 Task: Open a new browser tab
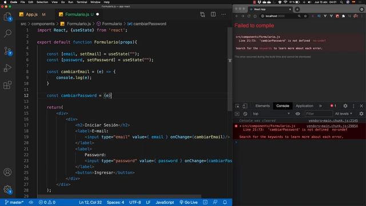pos(297,9)
